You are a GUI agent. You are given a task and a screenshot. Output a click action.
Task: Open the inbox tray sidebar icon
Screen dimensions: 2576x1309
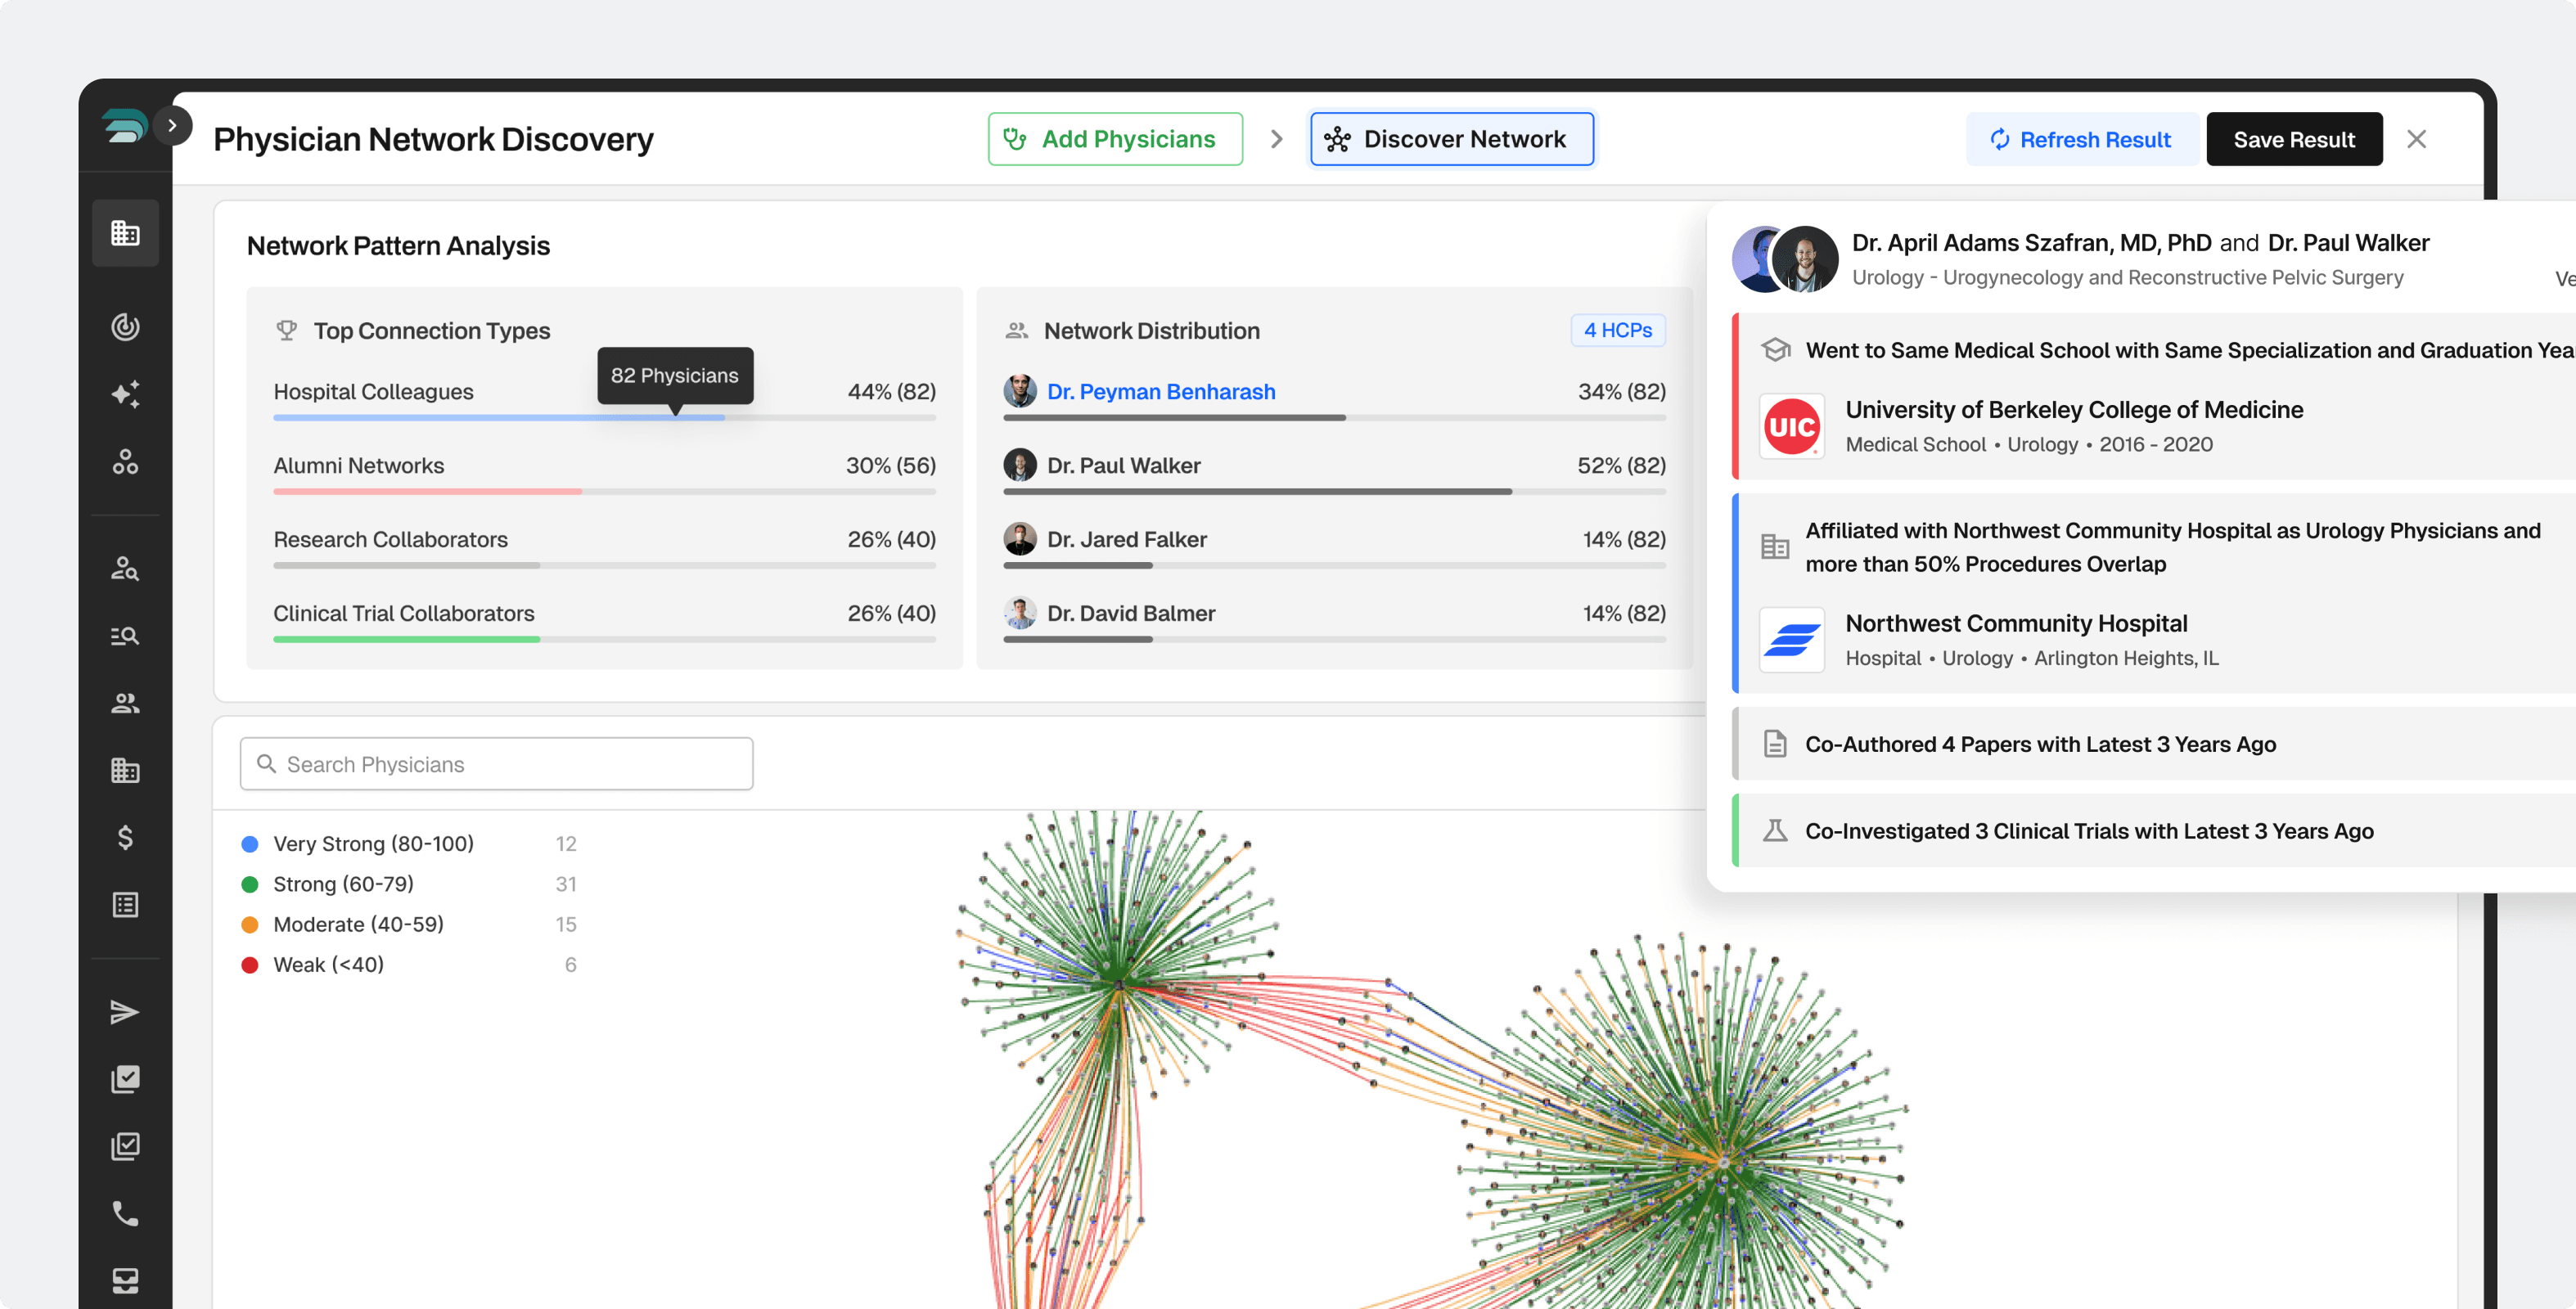pyautogui.click(x=125, y=1281)
